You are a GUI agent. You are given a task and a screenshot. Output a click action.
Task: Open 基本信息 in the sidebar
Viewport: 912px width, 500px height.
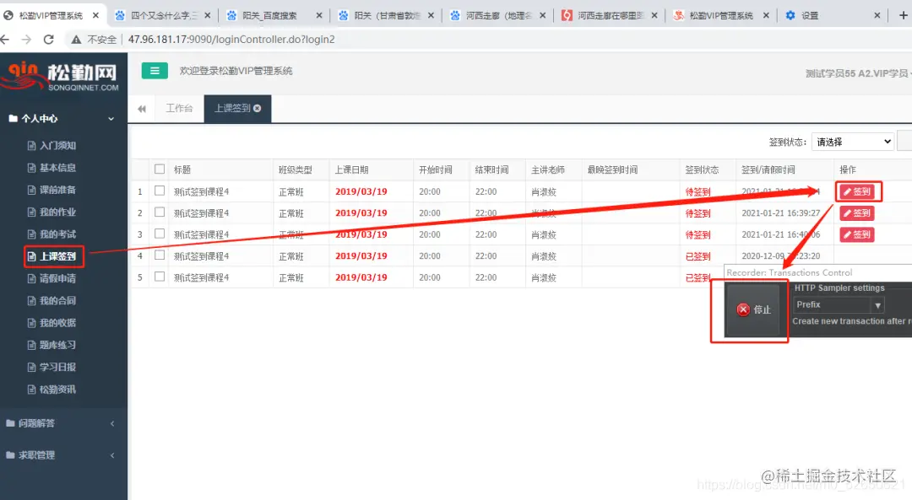(x=52, y=168)
